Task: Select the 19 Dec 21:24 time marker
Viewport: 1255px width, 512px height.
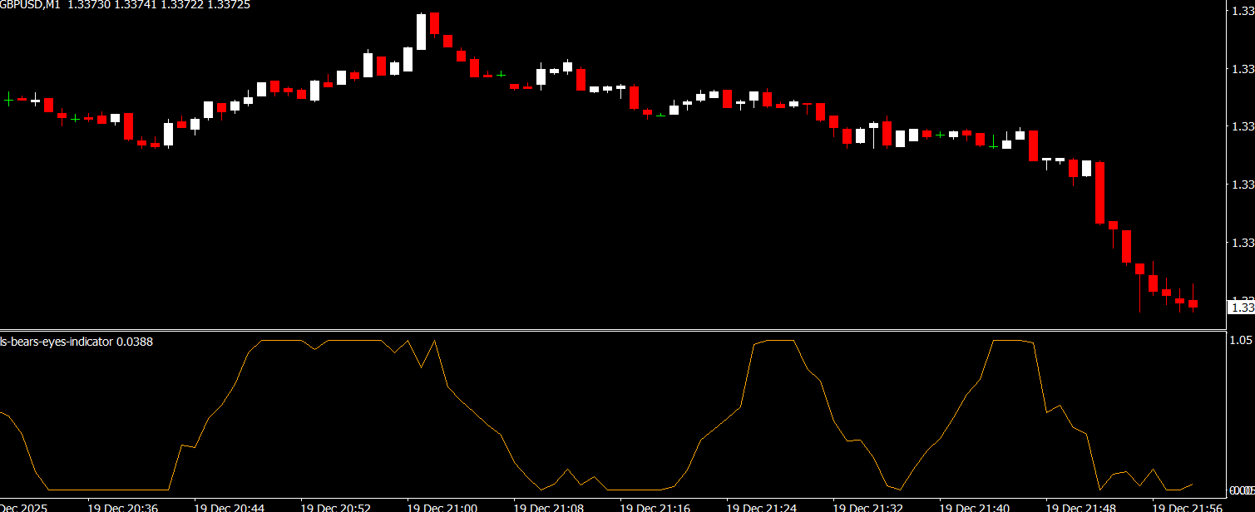Action: 762,506
